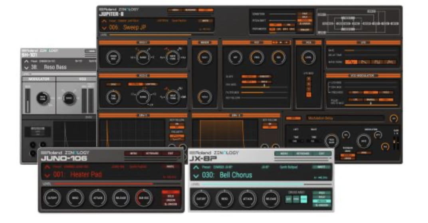Click the JX-8P ATTACK knob
Viewport: 428px width, 223px height.
[x=248, y=199]
